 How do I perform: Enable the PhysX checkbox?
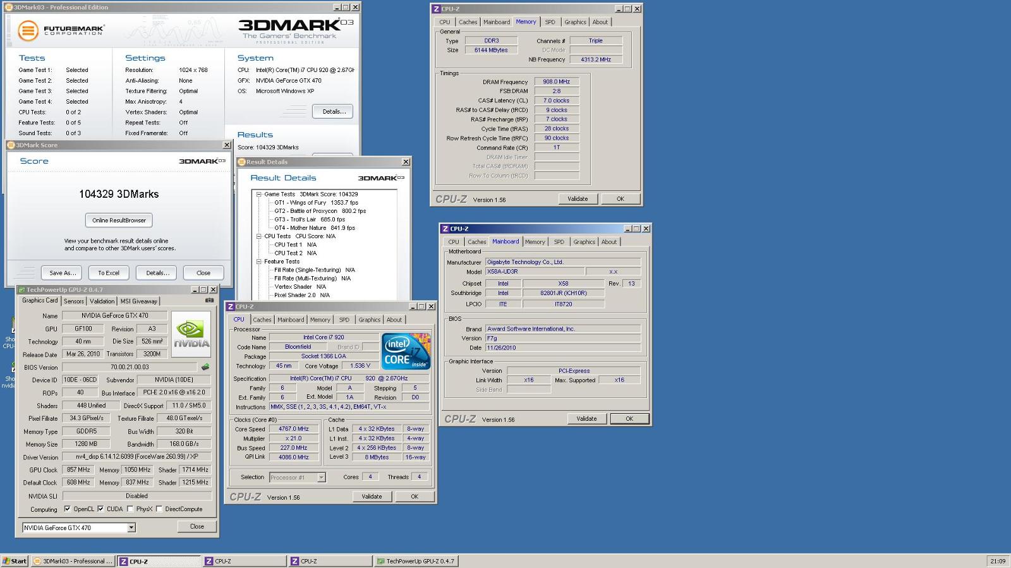coord(130,509)
